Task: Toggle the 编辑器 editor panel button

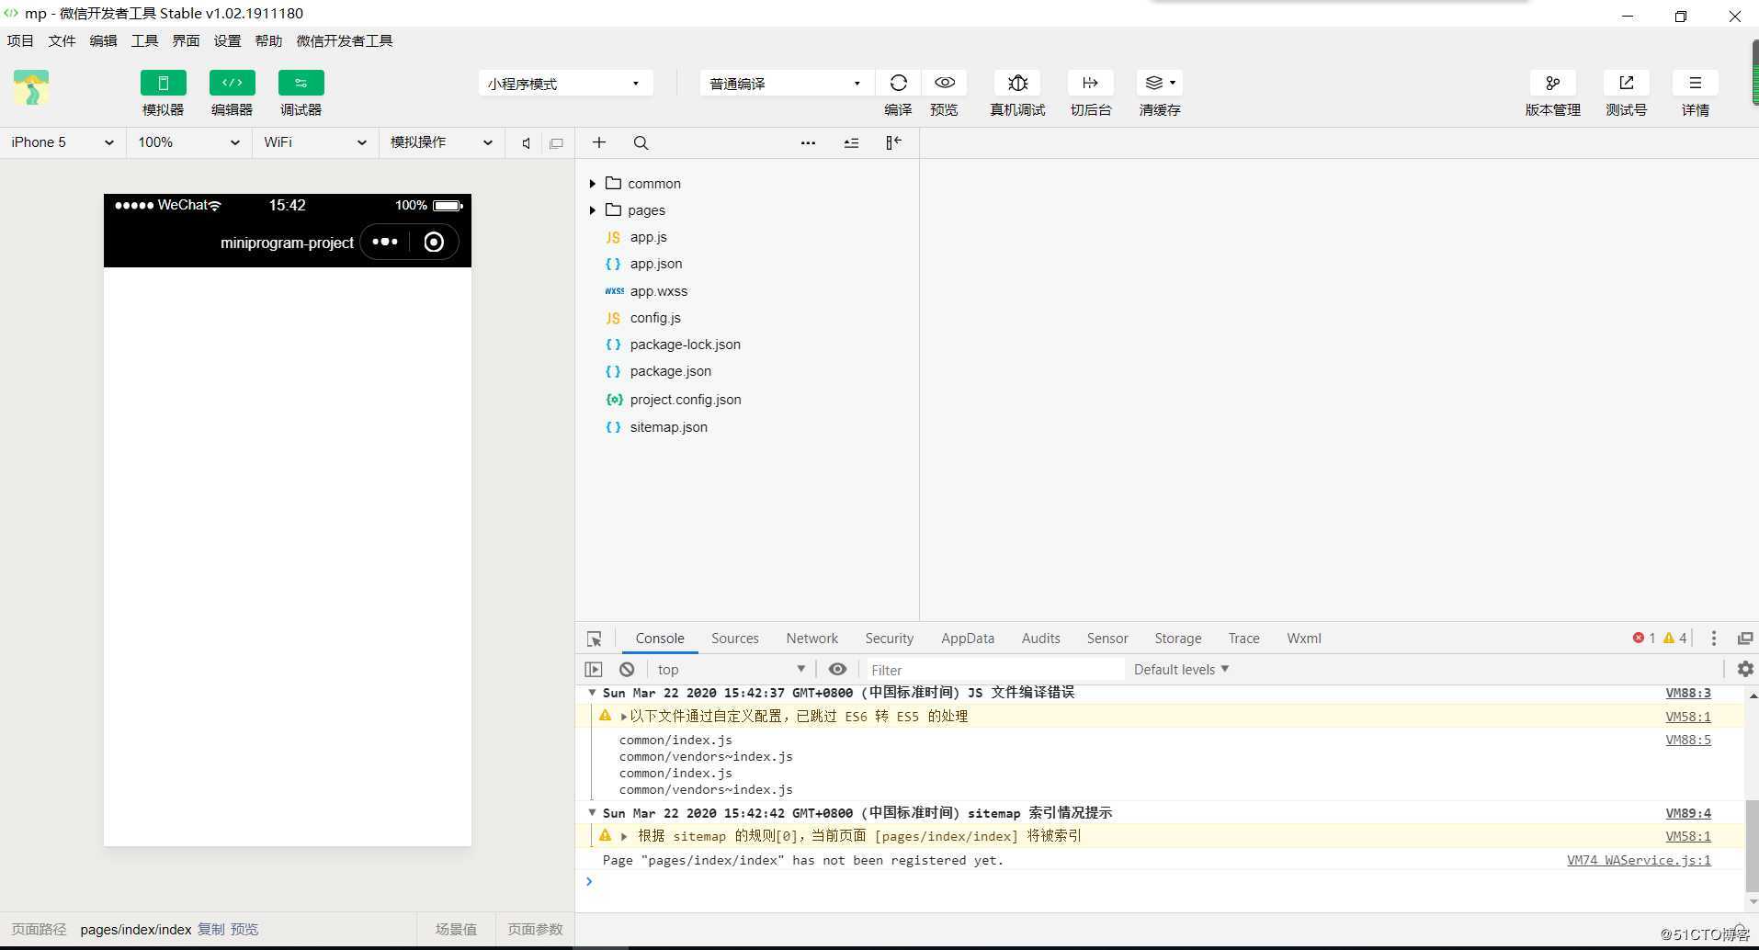Action: pos(232,83)
